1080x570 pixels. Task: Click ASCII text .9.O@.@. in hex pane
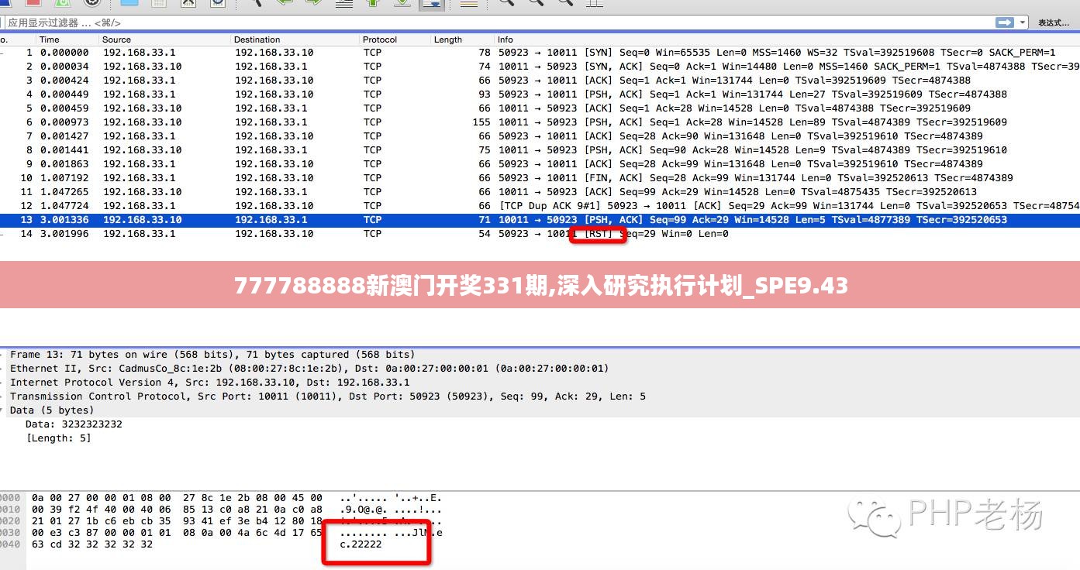pyautogui.click(x=364, y=510)
